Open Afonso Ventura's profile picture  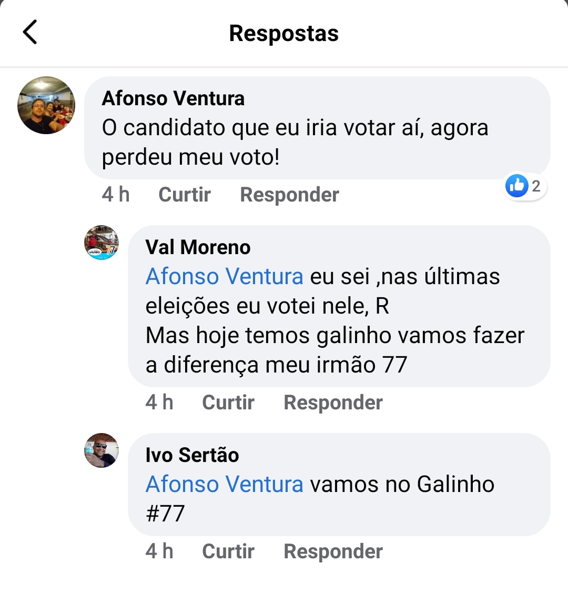coord(46,105)
